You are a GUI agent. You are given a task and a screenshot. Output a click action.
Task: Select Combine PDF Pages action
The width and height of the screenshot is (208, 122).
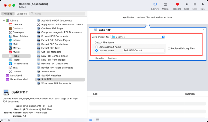(52, 29)
